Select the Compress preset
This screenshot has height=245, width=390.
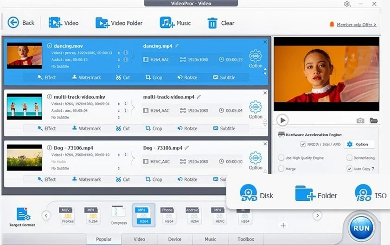(x=118, y=215)
